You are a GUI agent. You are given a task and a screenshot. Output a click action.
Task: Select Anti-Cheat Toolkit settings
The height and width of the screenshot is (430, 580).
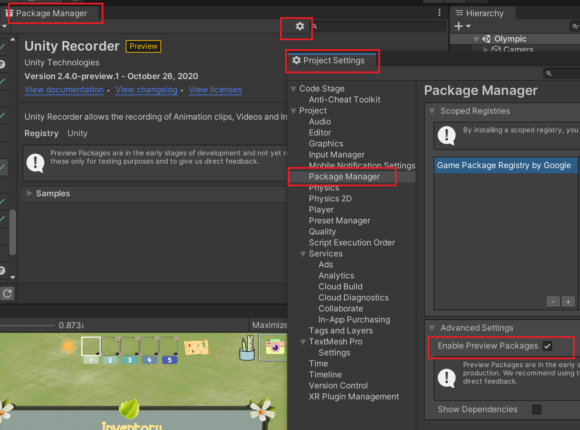tap(344, 100)
